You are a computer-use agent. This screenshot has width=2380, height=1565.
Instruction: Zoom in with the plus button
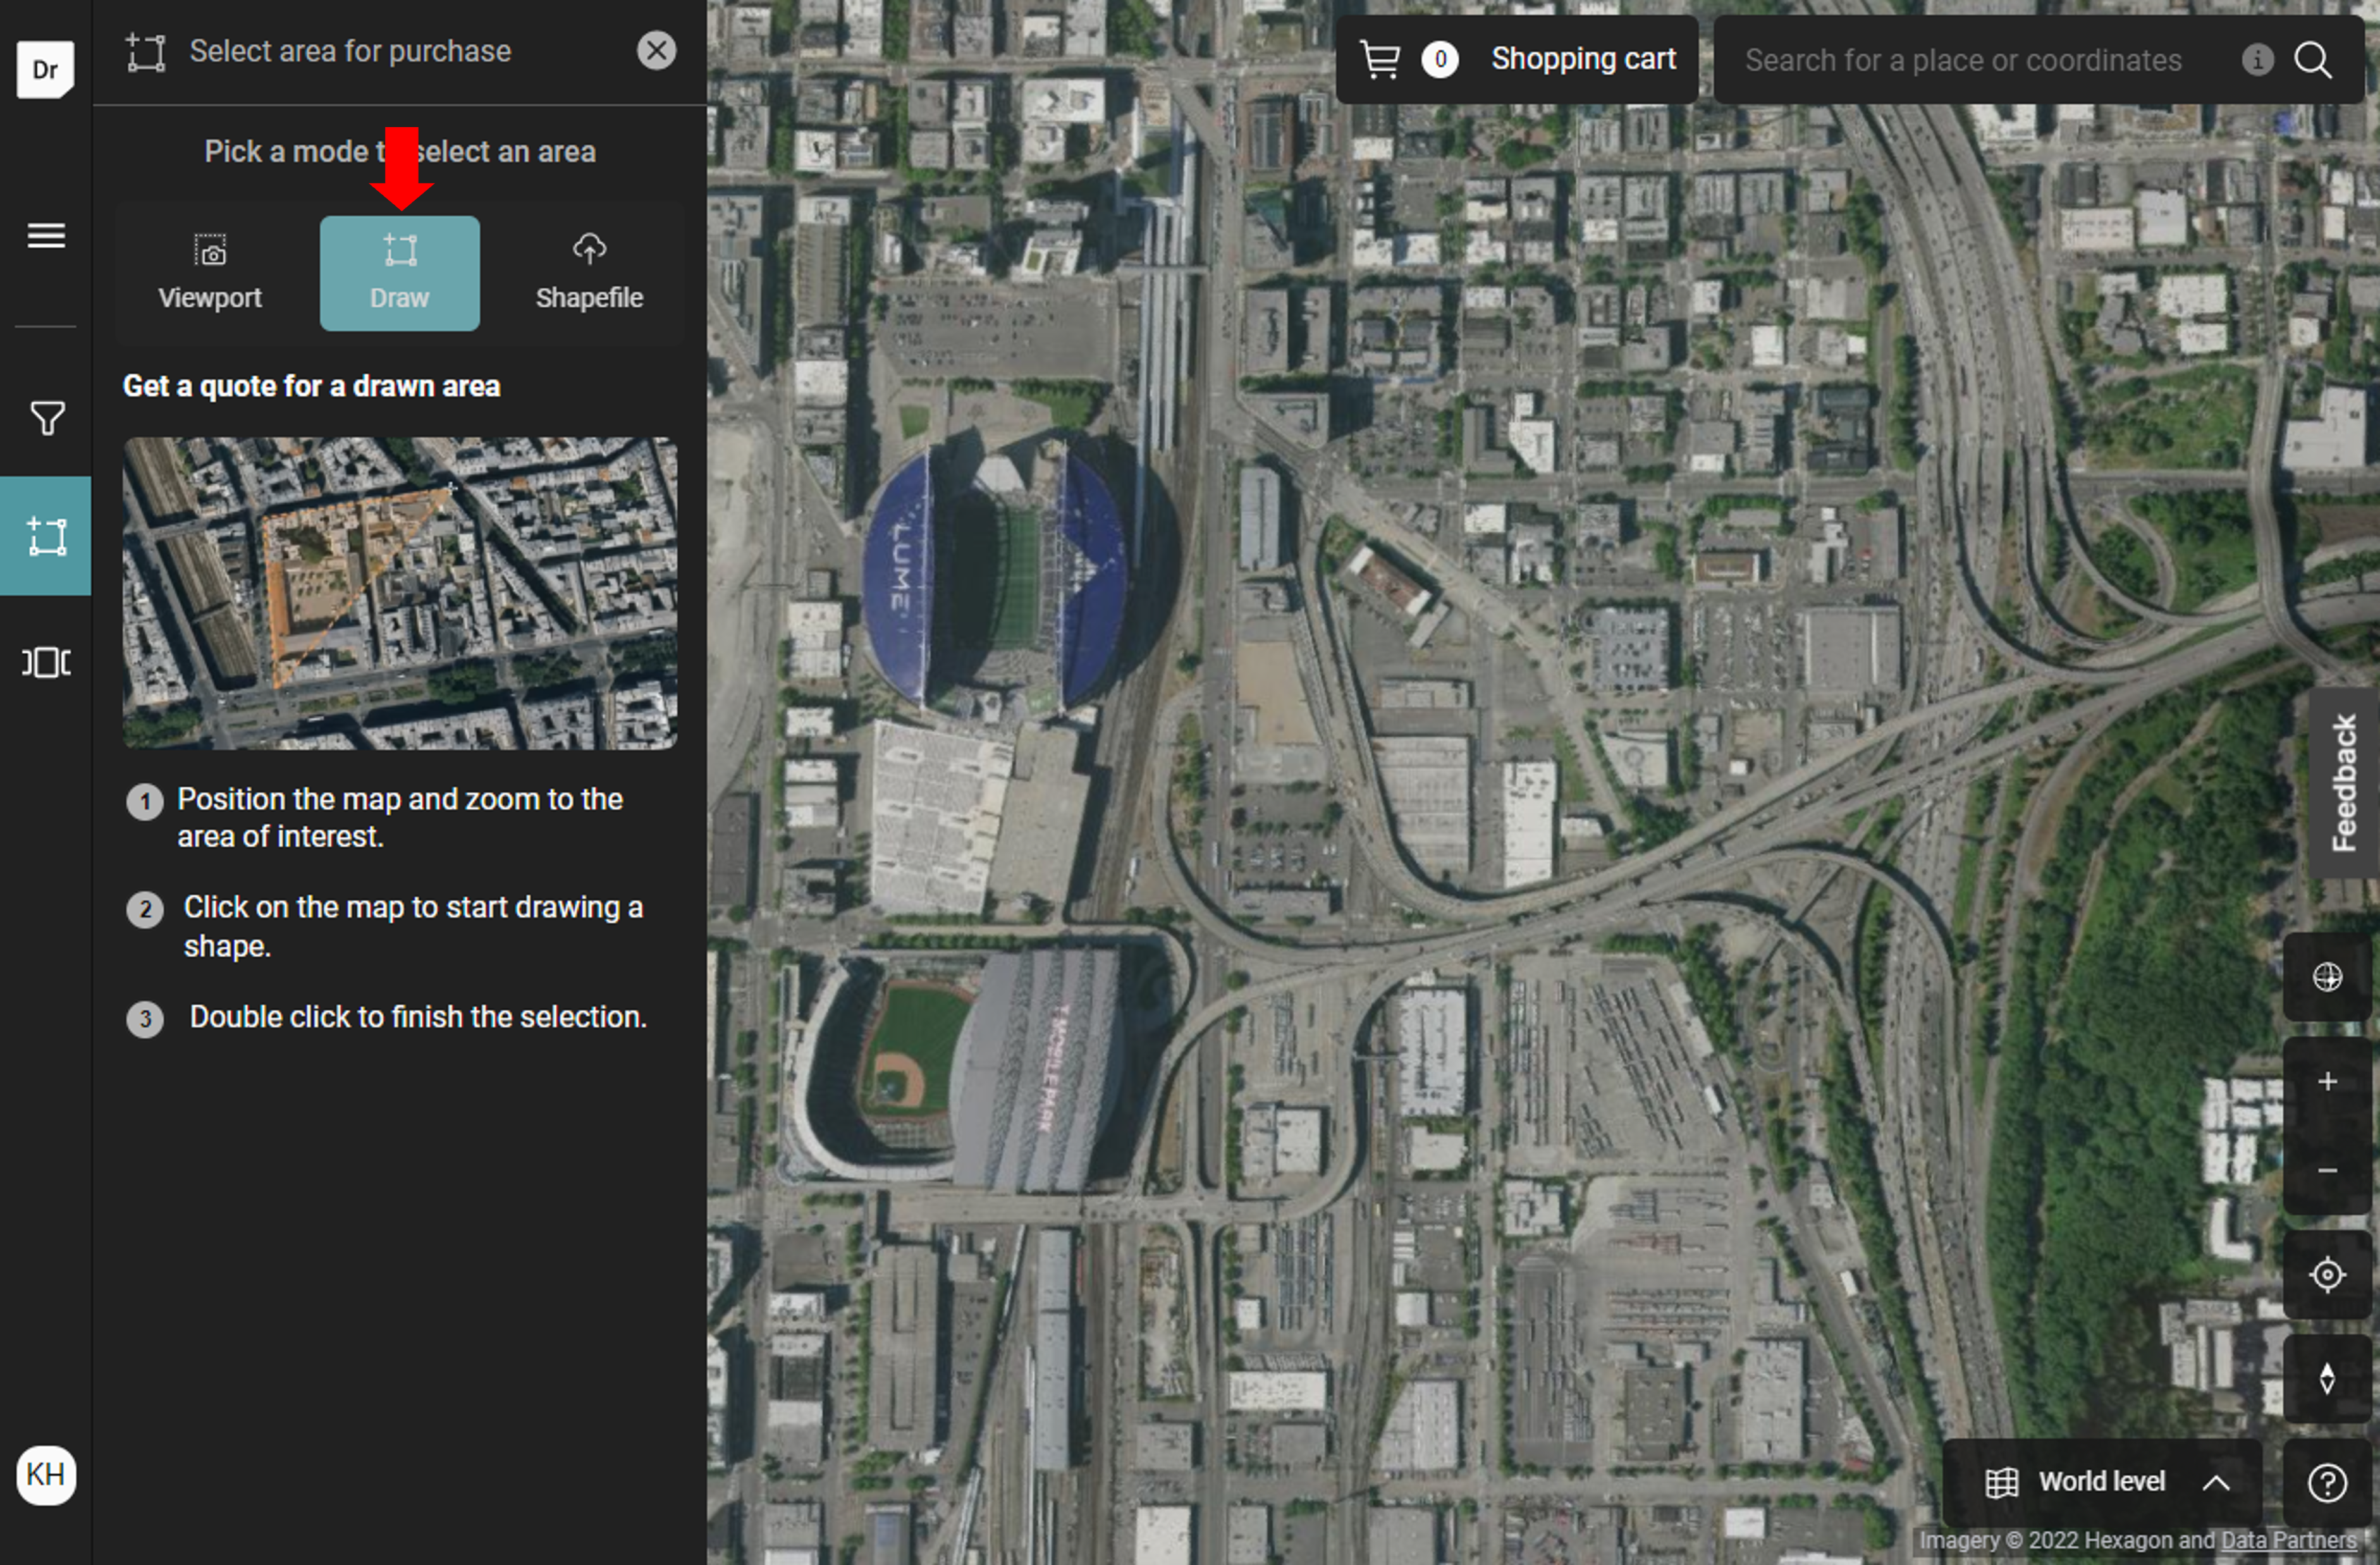pyautogui.click(x=2327, y=1082)
